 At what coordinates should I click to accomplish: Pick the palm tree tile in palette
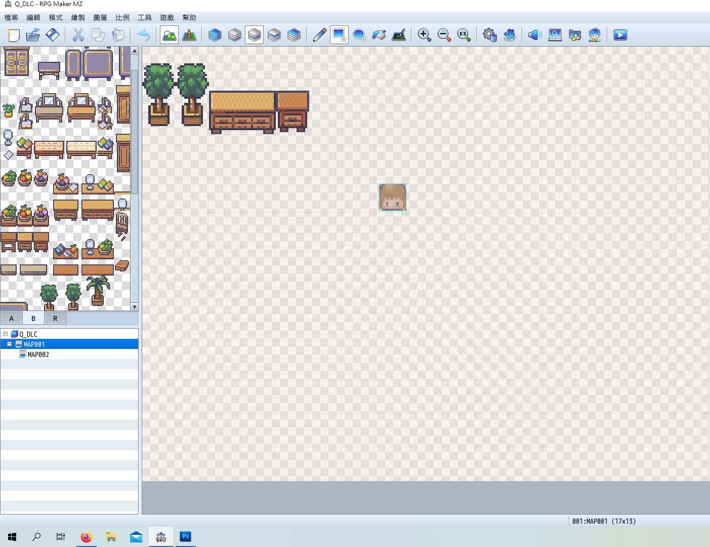click(97, 291)
